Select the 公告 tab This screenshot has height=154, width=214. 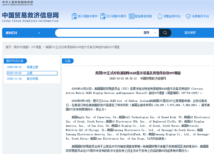click(x=67, y=61)
